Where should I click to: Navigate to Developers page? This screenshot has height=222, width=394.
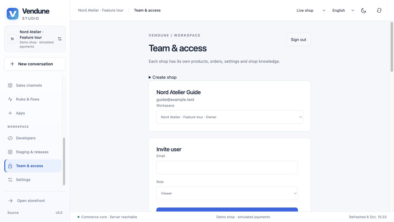pos(33,138)
